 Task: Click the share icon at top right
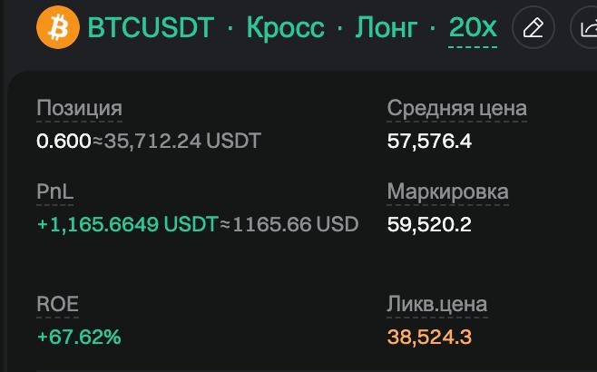click(x=586, y=29)
